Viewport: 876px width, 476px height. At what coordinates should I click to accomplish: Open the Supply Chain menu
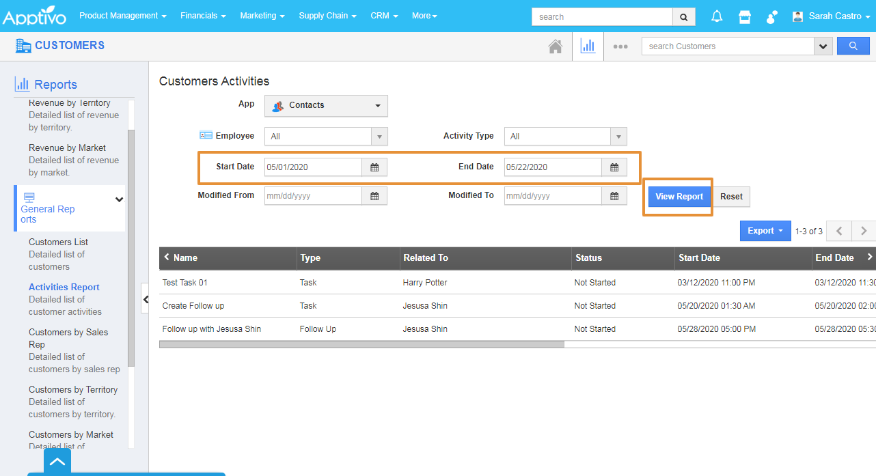coord(327,16)
